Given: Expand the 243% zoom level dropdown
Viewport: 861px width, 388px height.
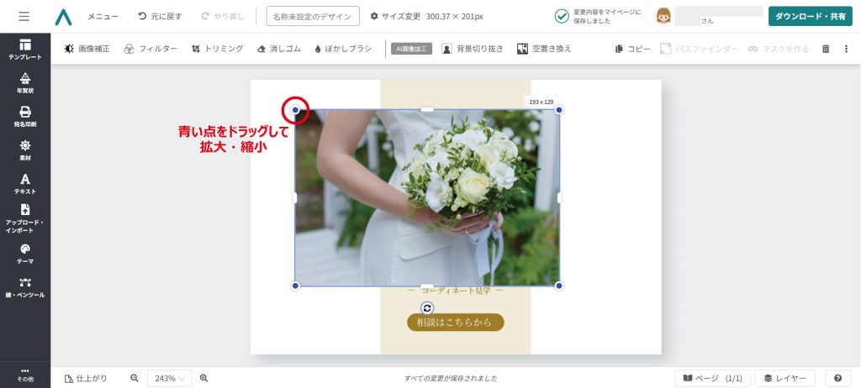Looking at the screenshot, I should click(x=170, y=379).
